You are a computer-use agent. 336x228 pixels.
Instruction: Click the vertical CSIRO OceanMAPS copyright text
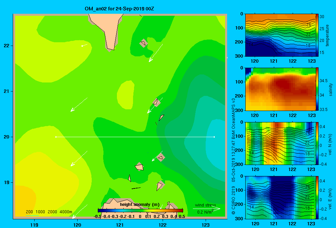233,156
